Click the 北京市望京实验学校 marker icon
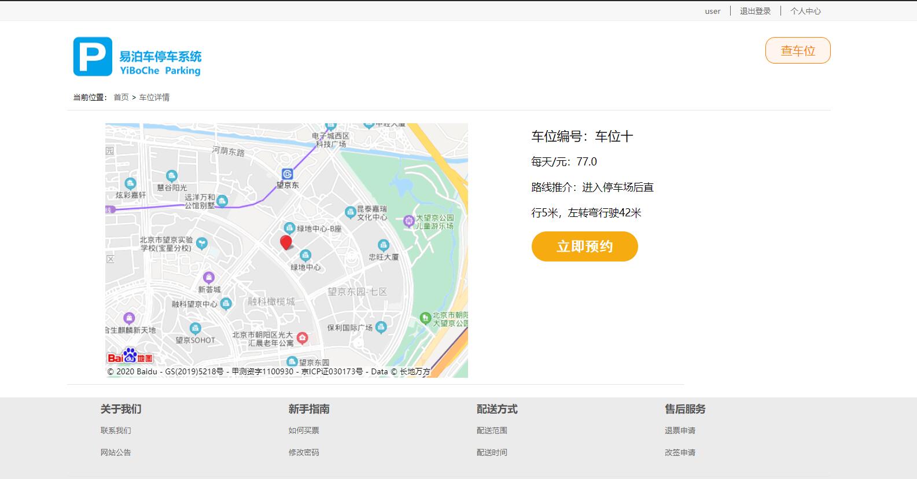The width and height of the screenshot is (917, 479). (201, 243)
